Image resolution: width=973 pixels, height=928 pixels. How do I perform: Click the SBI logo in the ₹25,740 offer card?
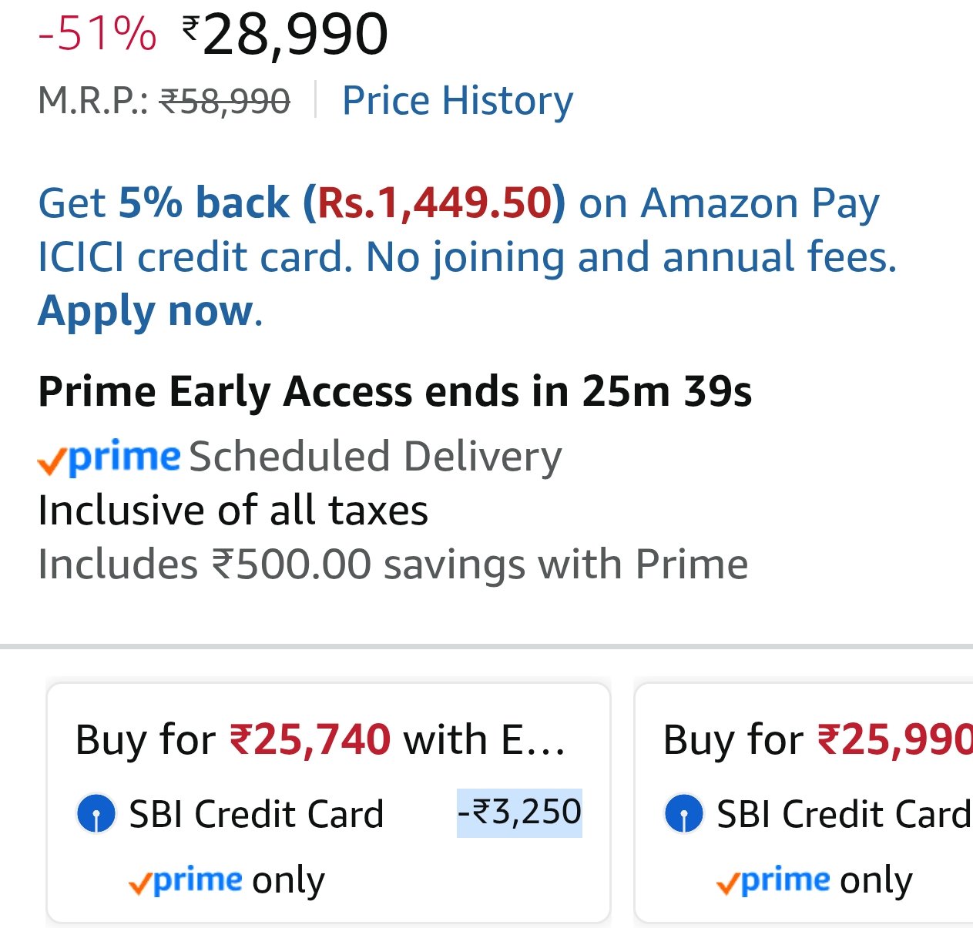tap(96, 814)
